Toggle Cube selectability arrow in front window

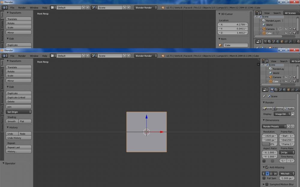pos(290,81)
